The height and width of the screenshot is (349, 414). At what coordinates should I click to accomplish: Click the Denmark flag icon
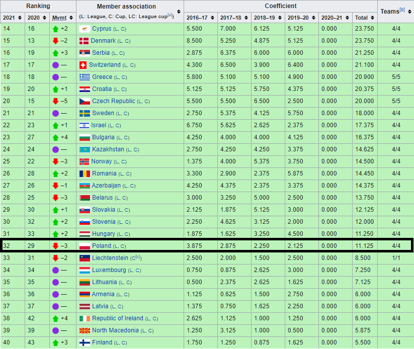tap(83, 41)
